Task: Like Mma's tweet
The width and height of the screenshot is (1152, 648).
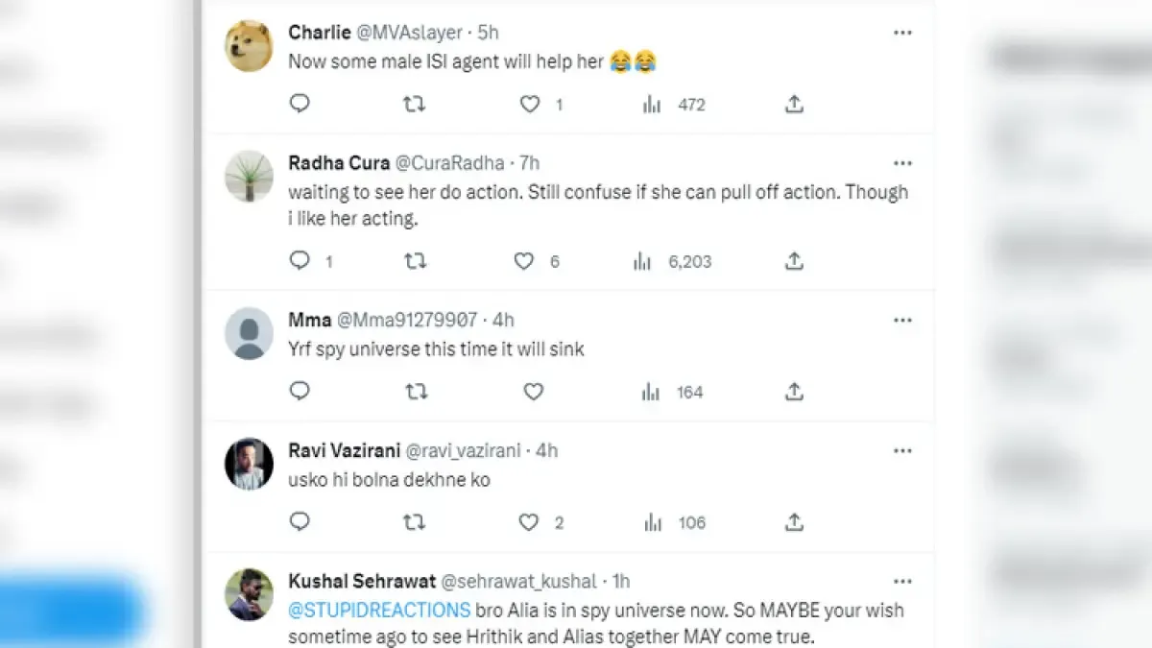Action: (x=534, y=392)
